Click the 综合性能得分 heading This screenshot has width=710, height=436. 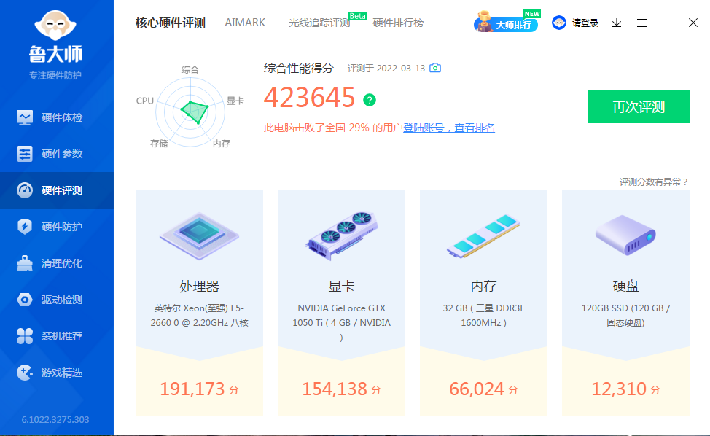coord(298,69)
